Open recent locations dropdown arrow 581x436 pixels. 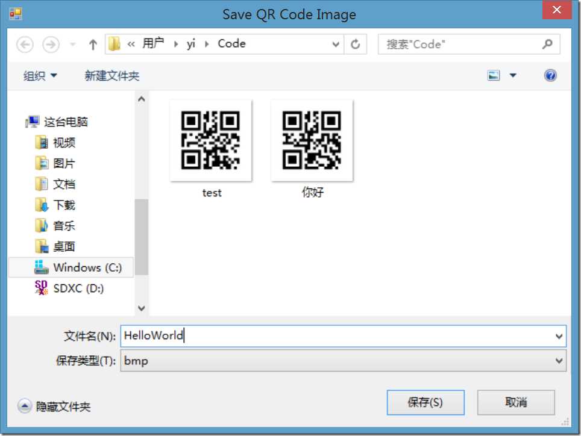73,45
